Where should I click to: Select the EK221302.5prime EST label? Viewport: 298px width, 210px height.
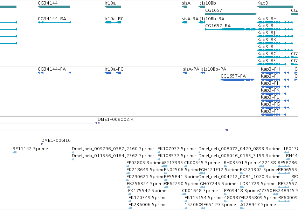tap(259, 170)
